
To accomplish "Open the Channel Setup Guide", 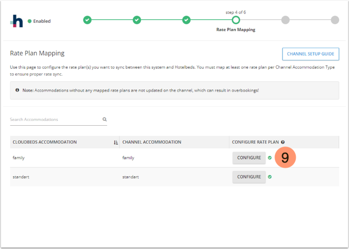I will (310, 54).
